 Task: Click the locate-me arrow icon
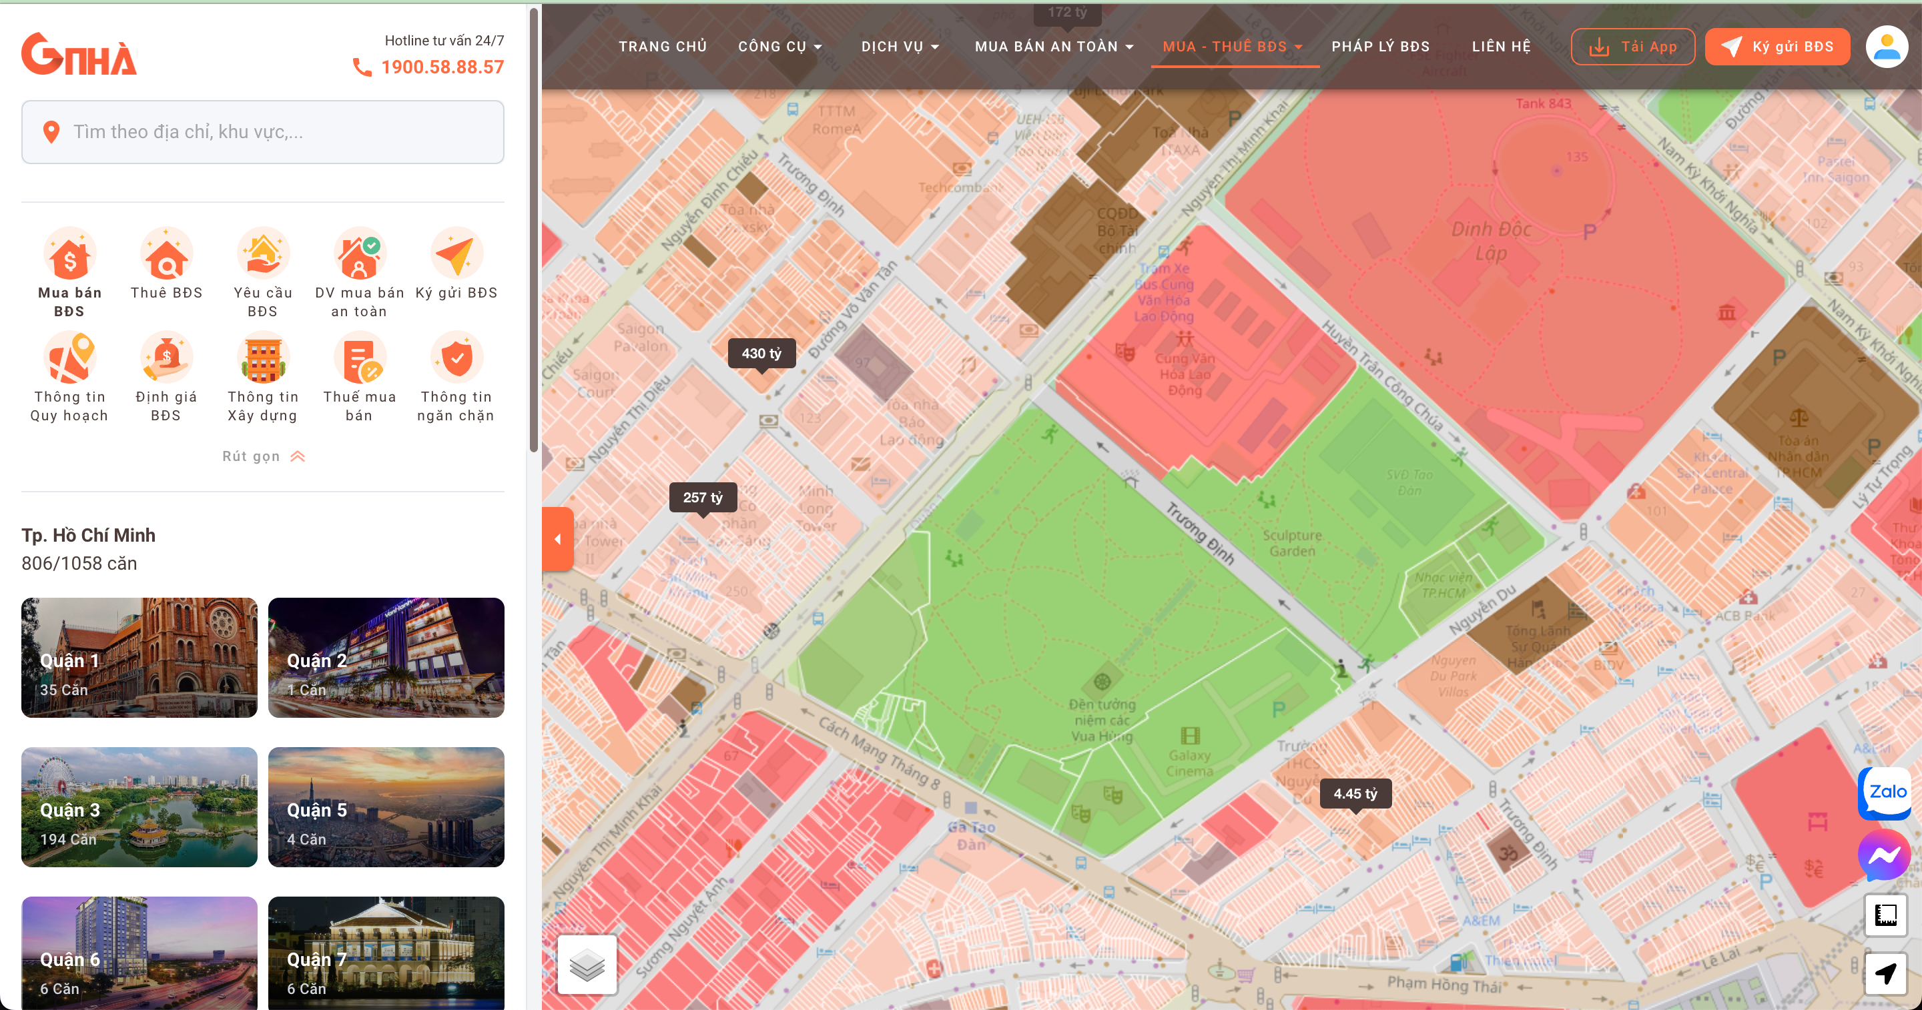(1886, 973)
